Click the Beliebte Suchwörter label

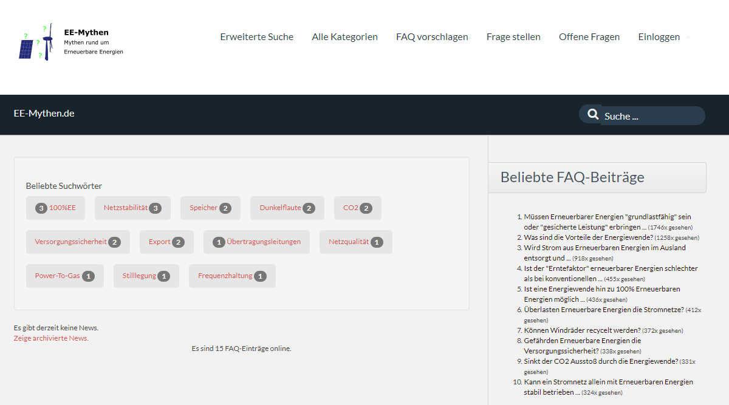(x=64, y=186)
